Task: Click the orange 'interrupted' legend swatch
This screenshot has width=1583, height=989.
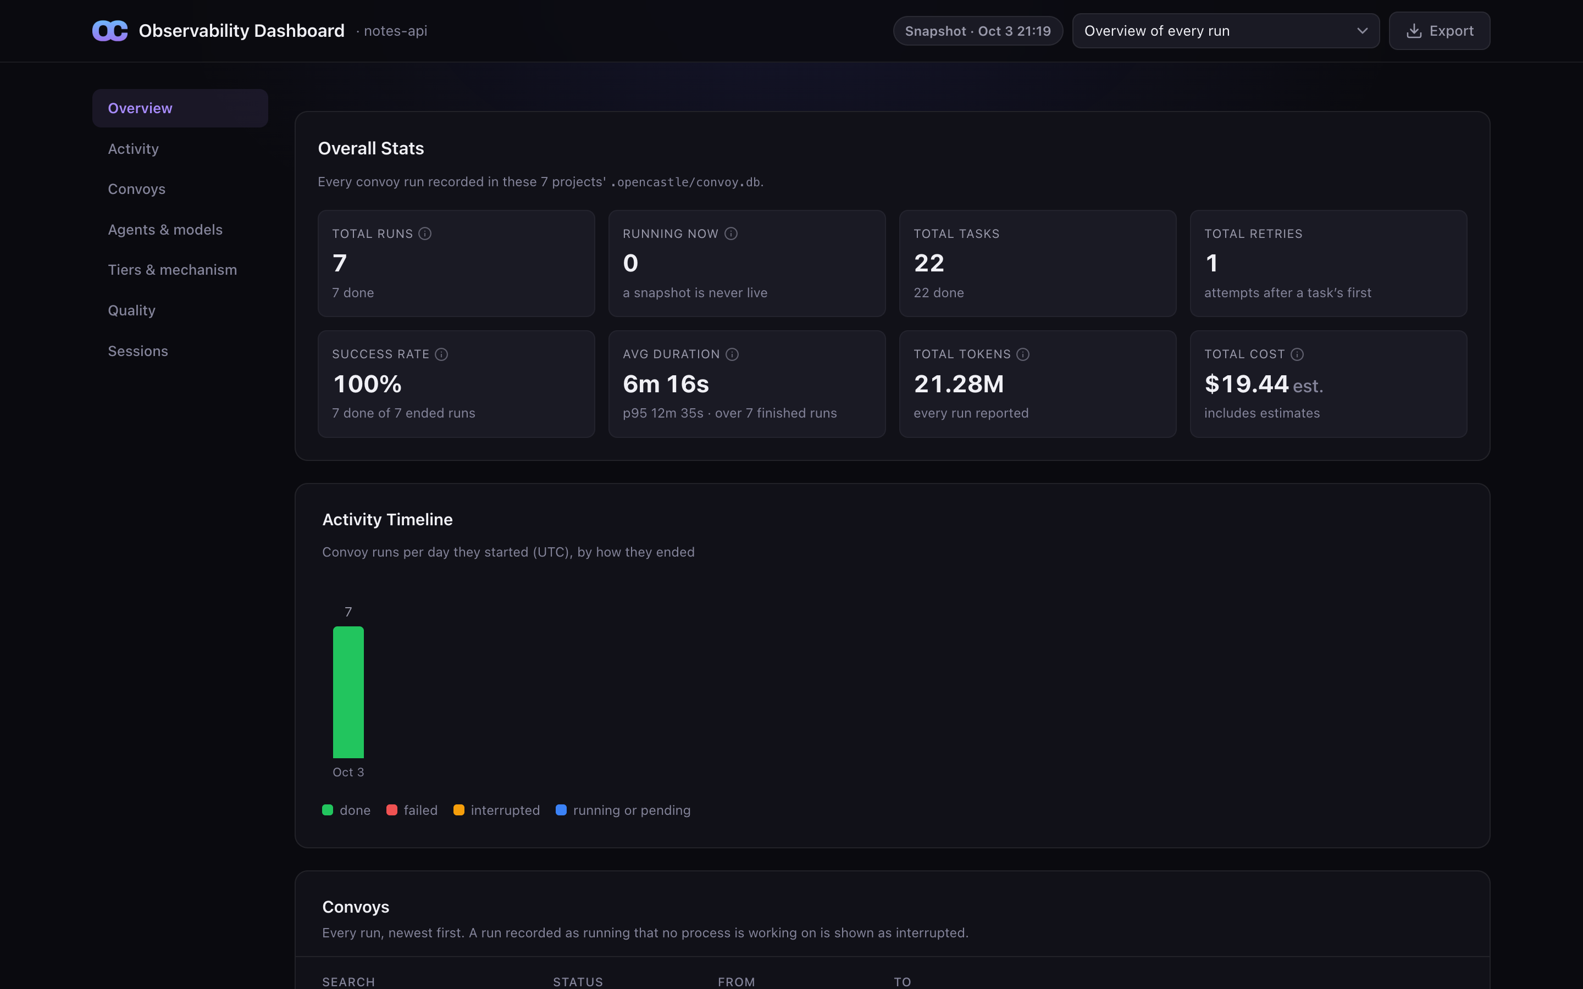Action: tap(459, 810)
